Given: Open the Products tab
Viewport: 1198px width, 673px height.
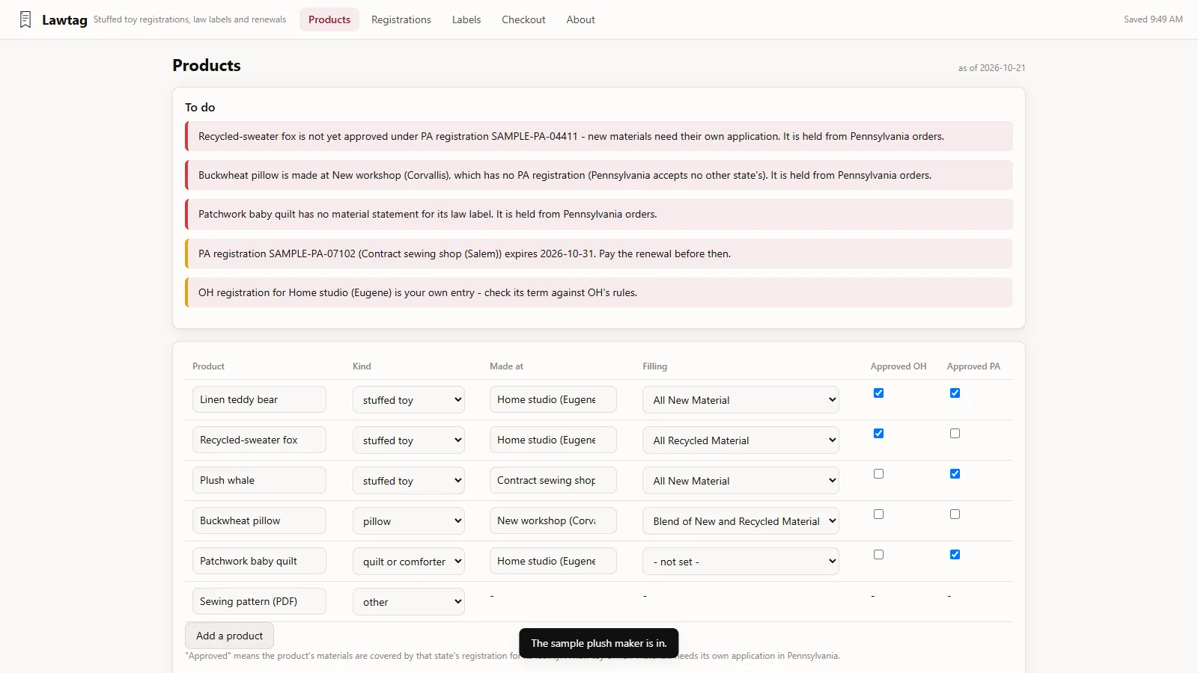Looking at the screenshot, I should pyautogui.click(x=329, y=19).
